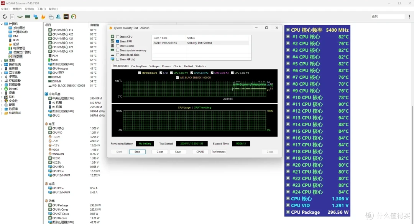Open the report page icon in toolbar
The image size is (414, 224).
pyautogui.click(x=12, y=16)
